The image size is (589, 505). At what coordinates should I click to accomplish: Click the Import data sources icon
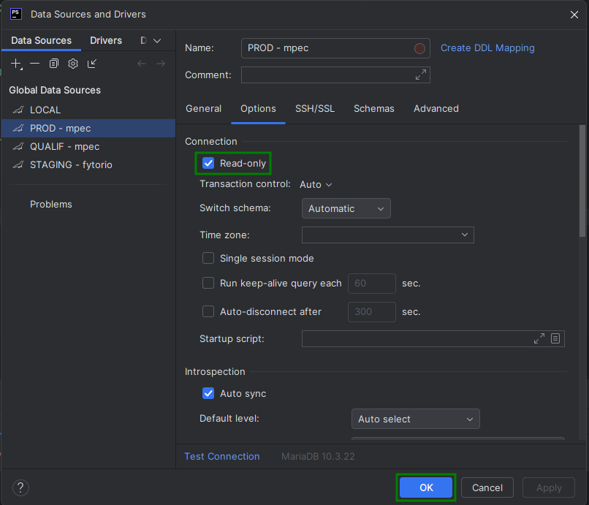pyautogui.click(x=91, y=64)
